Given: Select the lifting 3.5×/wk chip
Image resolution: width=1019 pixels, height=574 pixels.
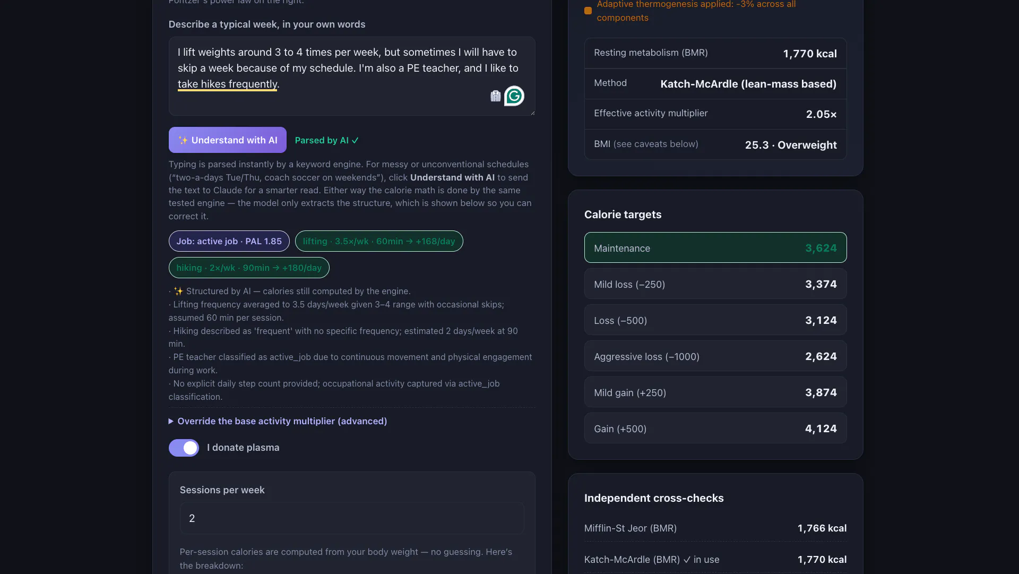Looking at the screenshot, I should tap(379, 241).
